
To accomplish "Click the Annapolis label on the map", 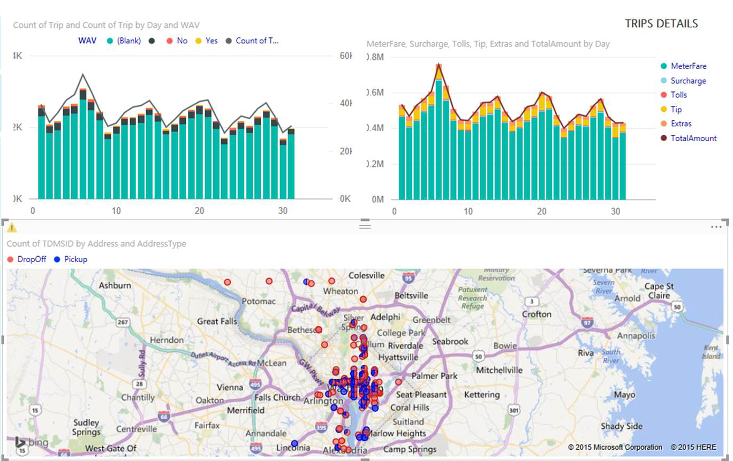I will (x=636, y=336).
